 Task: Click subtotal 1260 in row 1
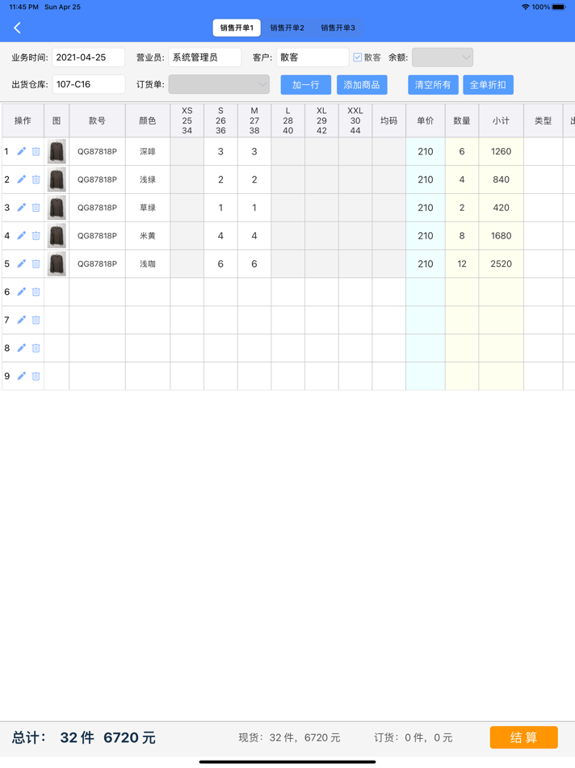[x=502, y=151]
